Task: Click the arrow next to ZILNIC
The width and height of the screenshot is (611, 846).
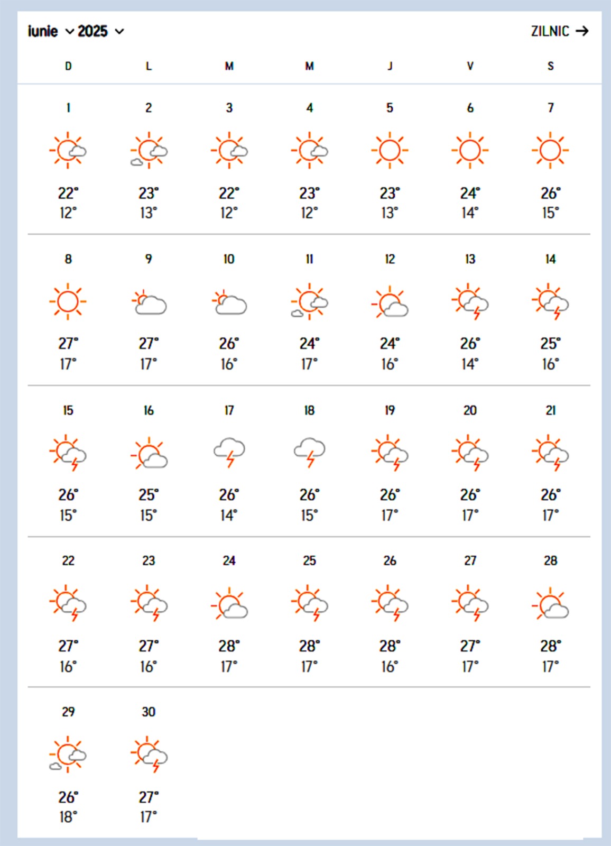Action: (x=582, y=31)
